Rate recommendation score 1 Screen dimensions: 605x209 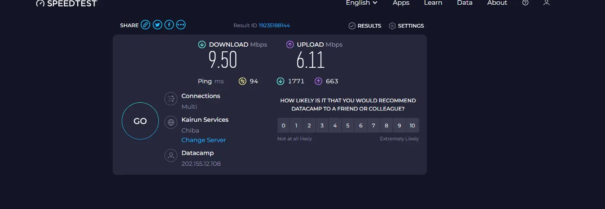(x=296, y=126)
